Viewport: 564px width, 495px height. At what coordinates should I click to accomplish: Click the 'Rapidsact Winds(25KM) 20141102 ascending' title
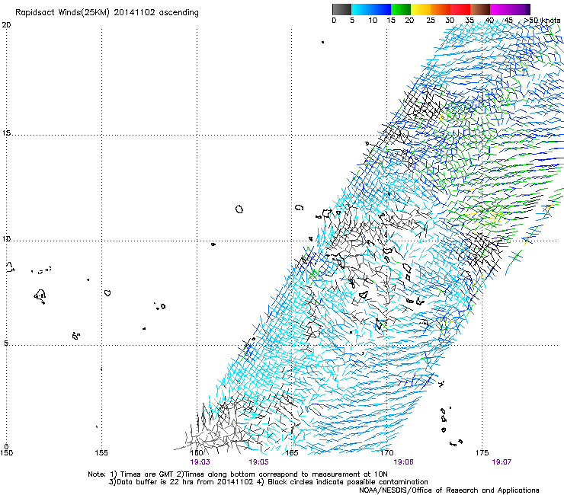coord(107,13)
